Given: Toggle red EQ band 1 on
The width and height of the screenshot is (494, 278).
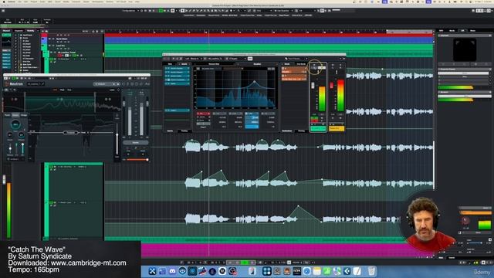Looking at the screenshot, I should [x=198, y=114].
